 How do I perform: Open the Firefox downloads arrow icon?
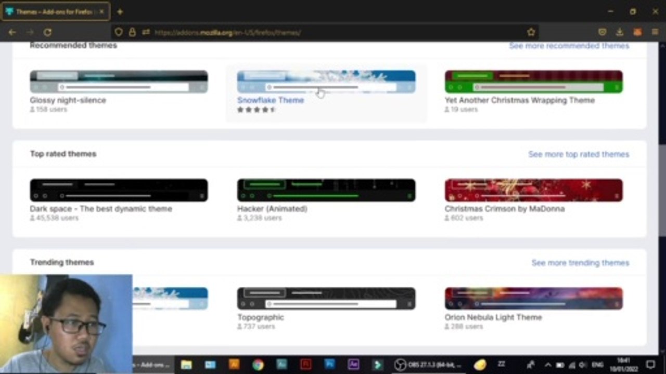620,32
